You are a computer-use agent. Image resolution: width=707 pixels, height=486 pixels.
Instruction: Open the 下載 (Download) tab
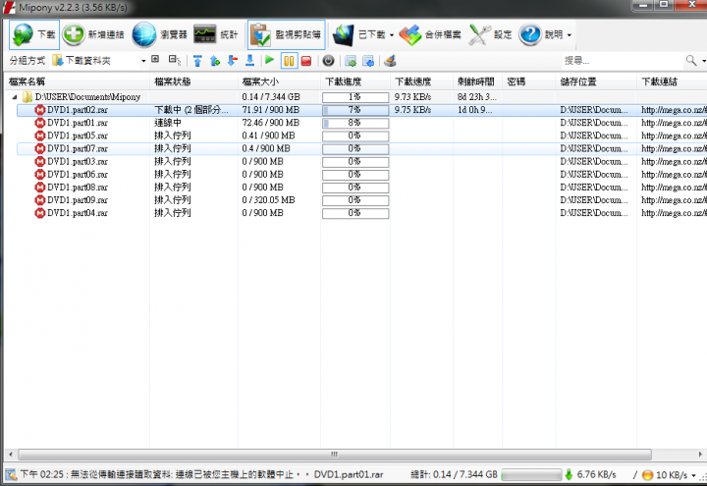(x=34, y=34)
